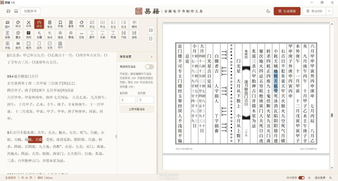Toggle 局部预览渲染 partial preview switch

pos(149,67)
